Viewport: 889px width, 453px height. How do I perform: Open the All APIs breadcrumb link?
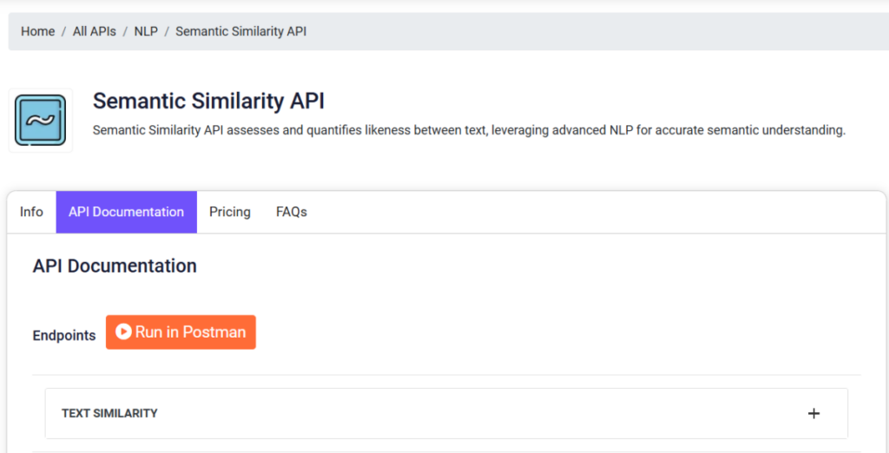point(94,31)
